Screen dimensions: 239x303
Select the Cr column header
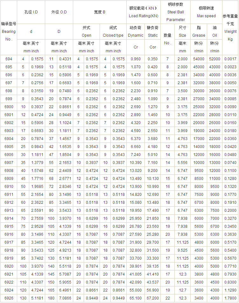pyautogui.click(x=136, y=47)
